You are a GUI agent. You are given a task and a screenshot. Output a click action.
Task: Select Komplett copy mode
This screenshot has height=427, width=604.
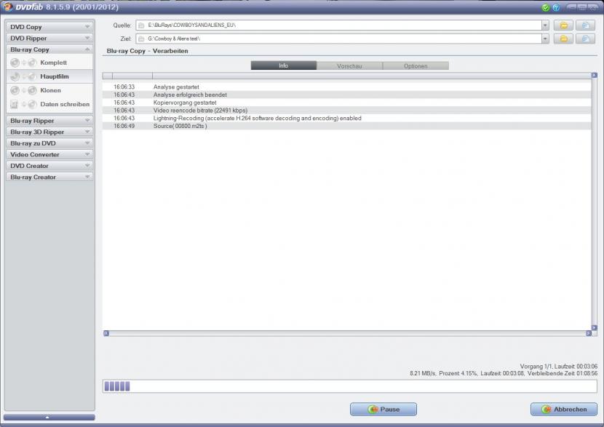(x=49, y=63)
